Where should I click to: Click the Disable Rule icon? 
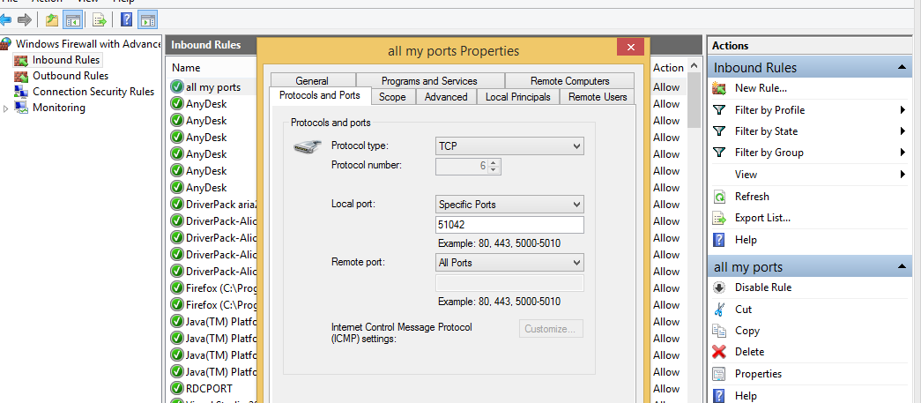click(719, 287)
